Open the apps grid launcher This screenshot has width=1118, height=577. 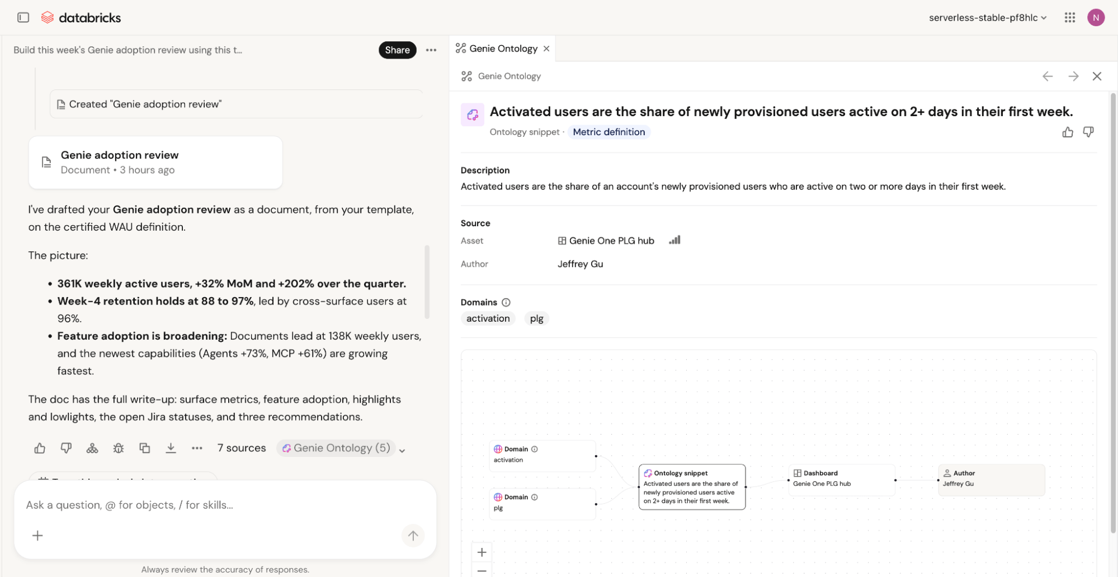pos(1069,17)
